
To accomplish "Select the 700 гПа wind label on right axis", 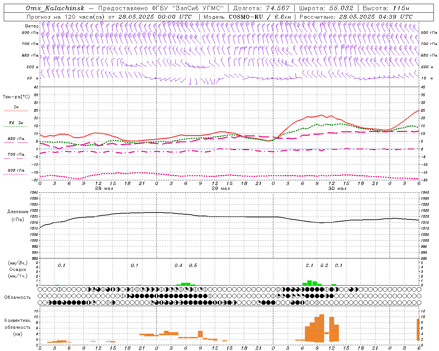I will pyautogui.click(x=429, y=44).
